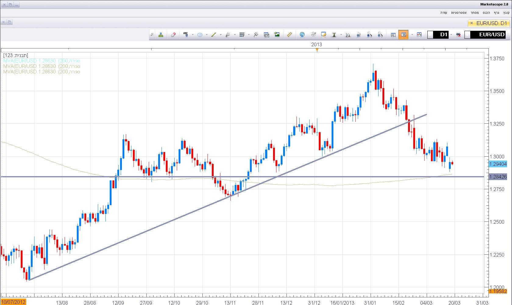Image resolution: width=512 pixels, height=305 pixels.
Task: Expand the ellipse shape dropdown arrow
Action: coord(207,35)
